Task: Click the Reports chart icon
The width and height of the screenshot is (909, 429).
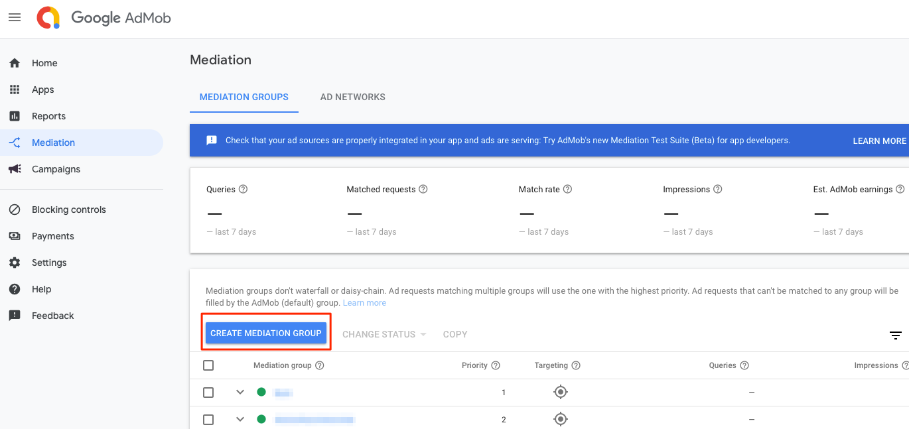Action: (x=15, y=116)
